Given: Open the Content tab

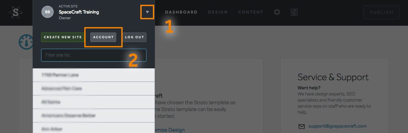Looking at the screenshot, I should pos(251,12).
